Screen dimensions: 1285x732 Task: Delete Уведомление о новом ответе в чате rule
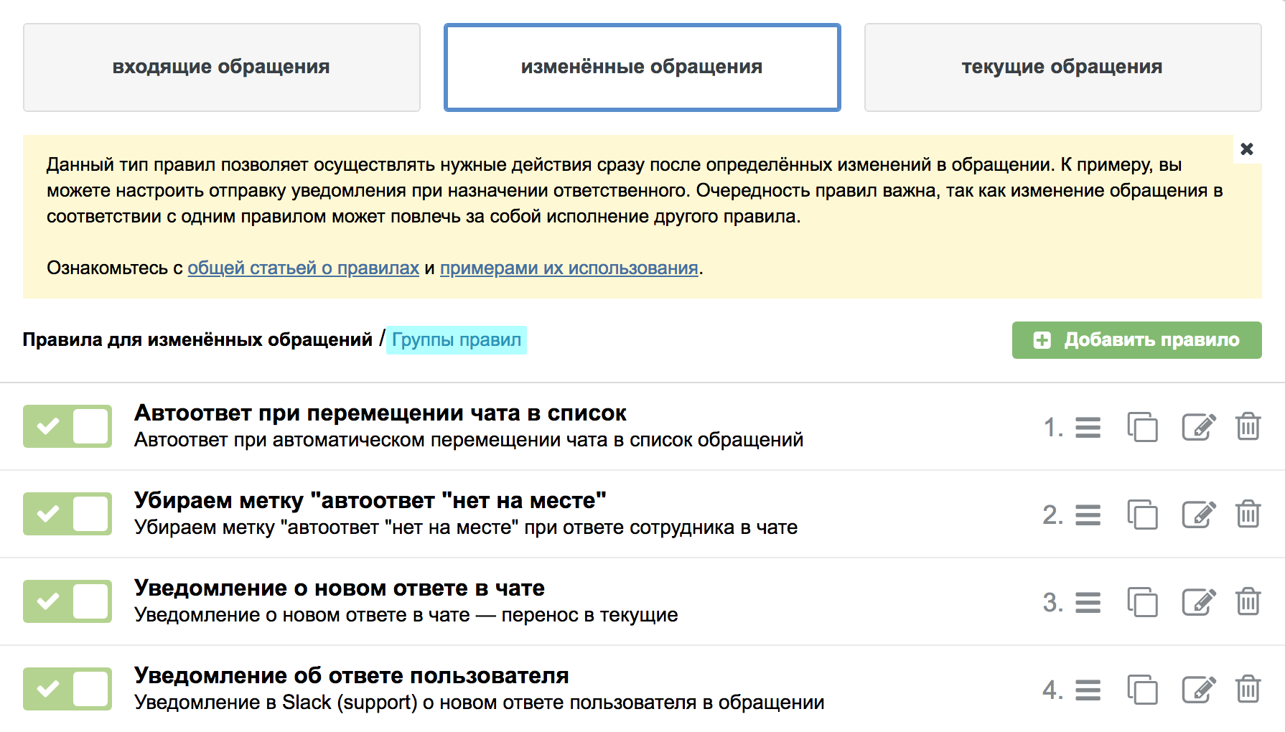coord(1248,601)
